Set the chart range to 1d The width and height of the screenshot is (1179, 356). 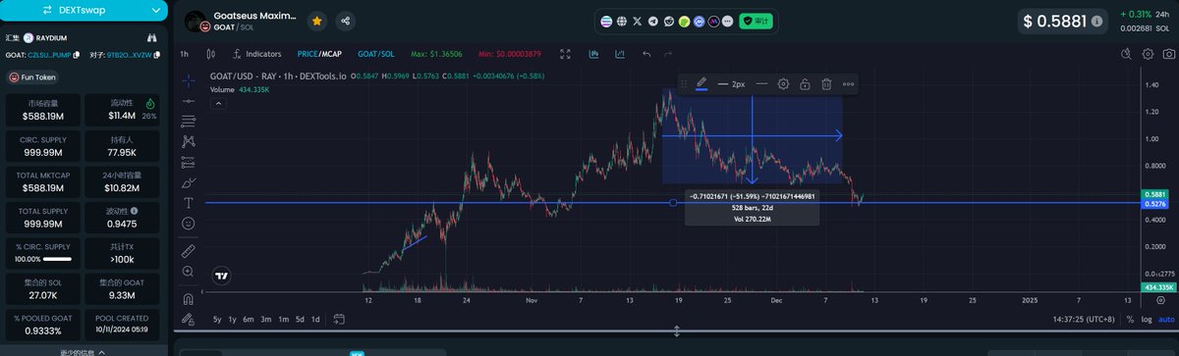(314, 320)
